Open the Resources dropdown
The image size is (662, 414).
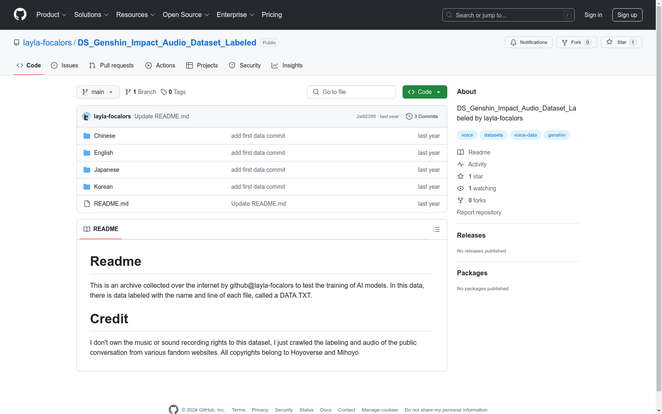pos(136,14)
